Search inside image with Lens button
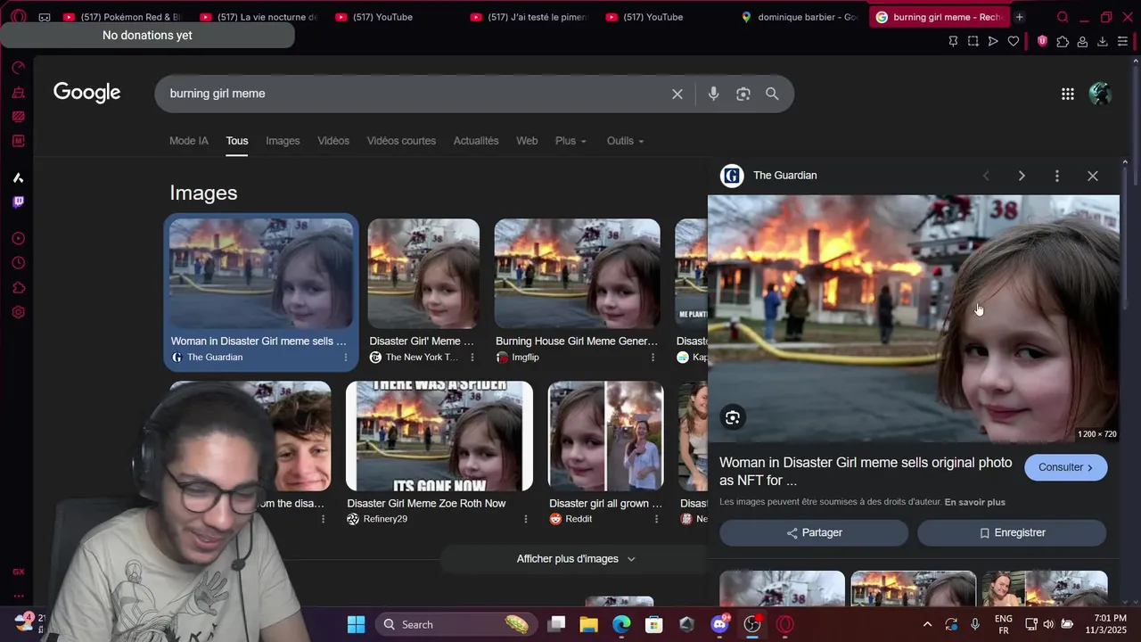The width and height of the screenshot is (1141, 642). pyautogui.click(x=733, y=417)
